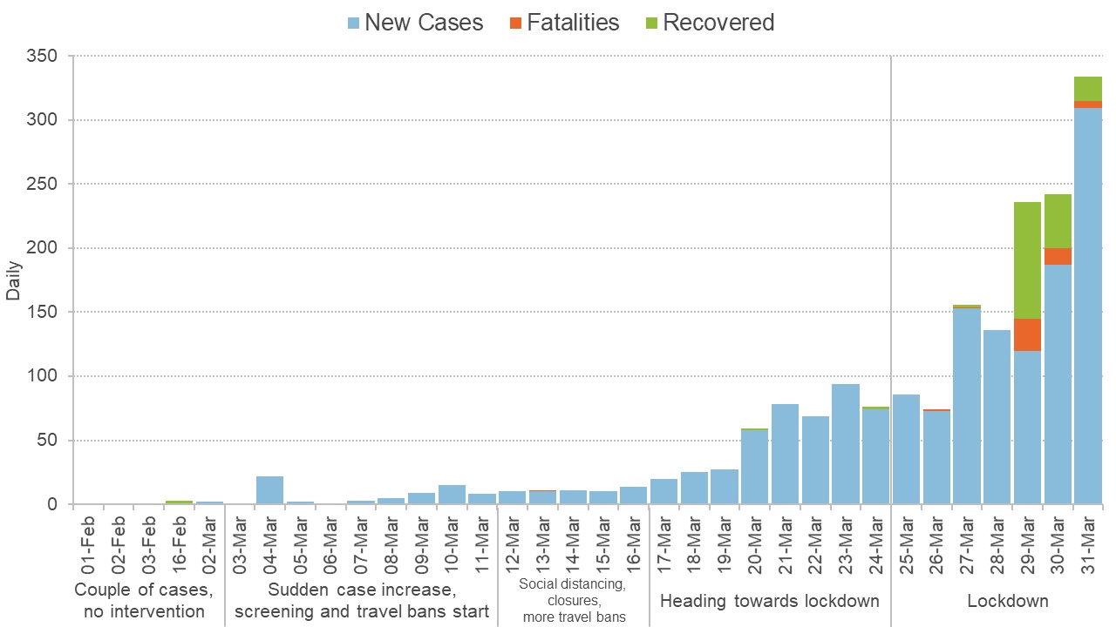Click the 300 y-axis value
1116x627 pixels.
pos(43,119)
